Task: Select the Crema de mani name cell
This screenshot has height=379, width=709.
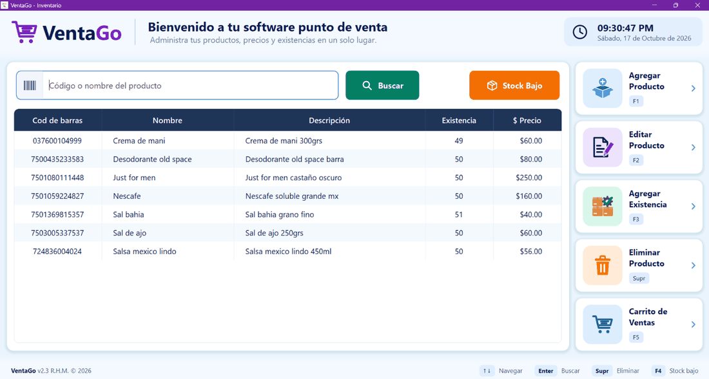Action: [x=168, y=141]
